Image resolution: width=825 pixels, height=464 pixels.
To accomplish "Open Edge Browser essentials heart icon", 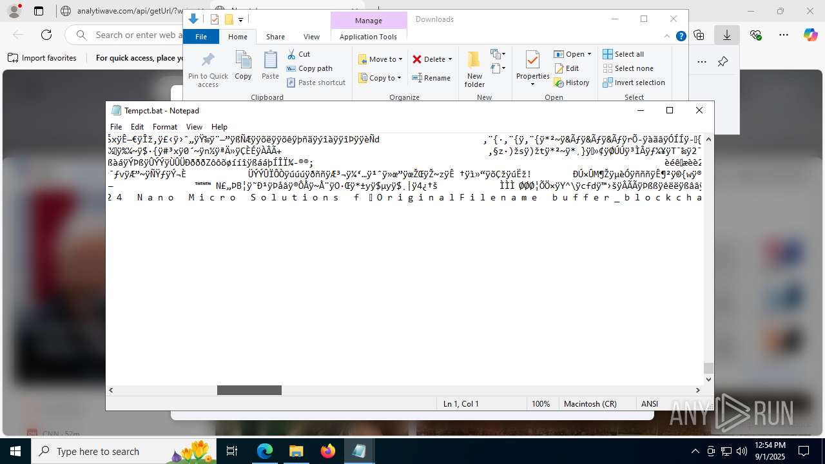I will [755, 35].
